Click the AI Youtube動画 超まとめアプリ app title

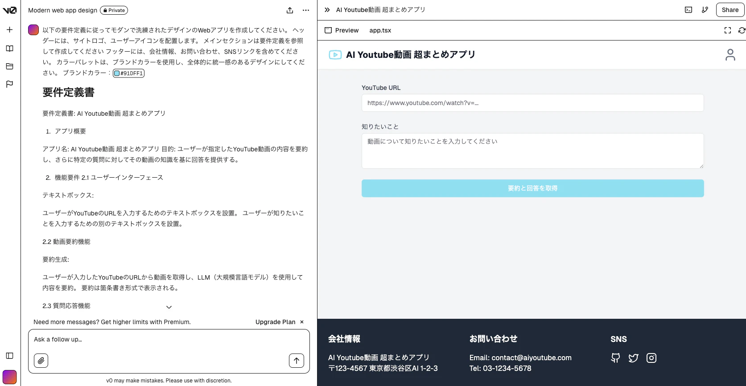pos(411,55)
